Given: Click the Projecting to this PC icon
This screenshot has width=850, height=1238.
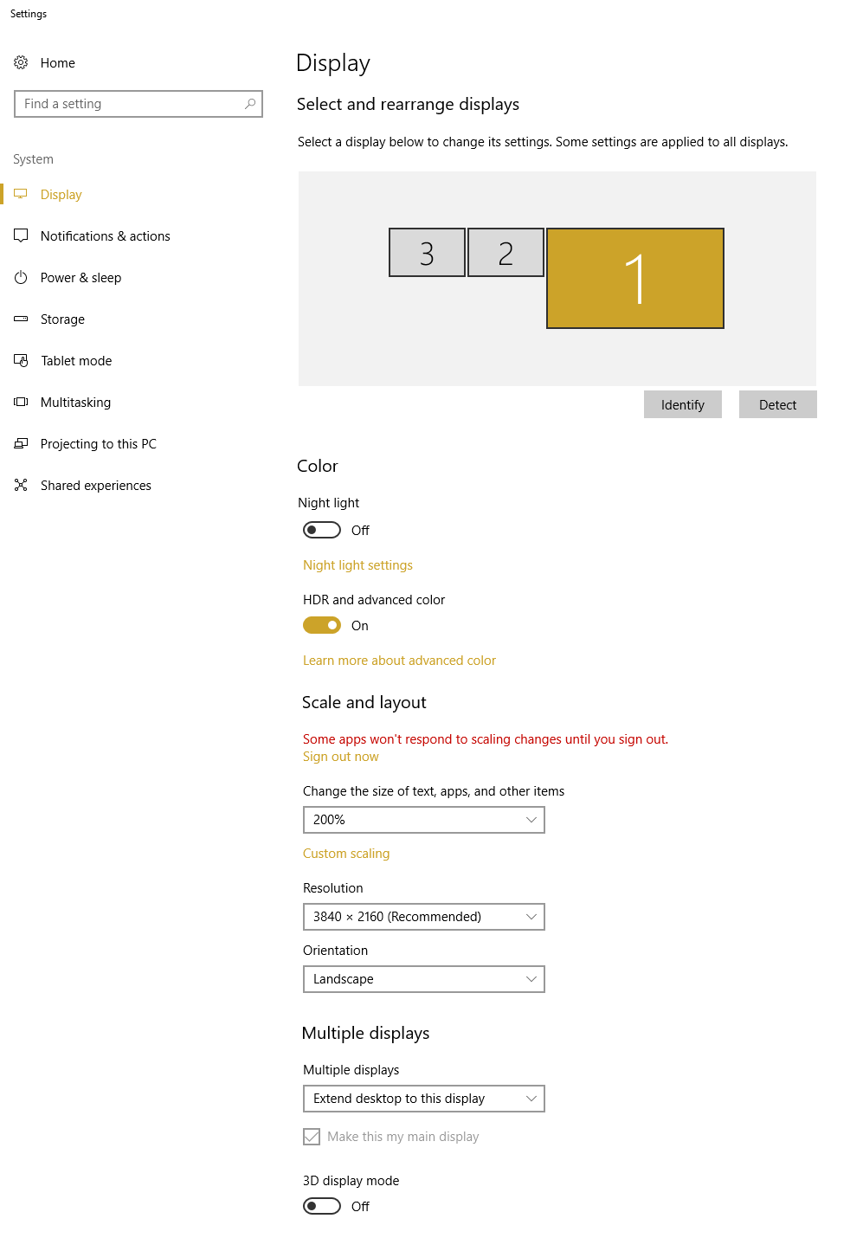Looking at the screenshot, I should [21, 443].
